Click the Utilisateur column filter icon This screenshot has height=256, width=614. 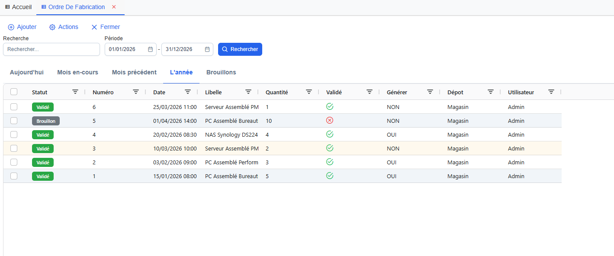551,92
